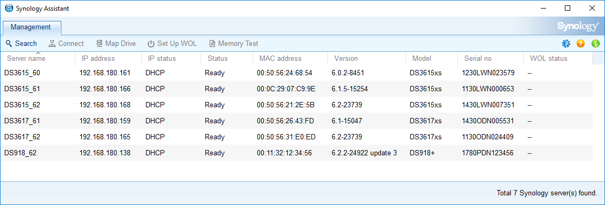Click IP address 192.168.180.159
605x205 pixels.
pyautogui.click(x=105, y=121)
